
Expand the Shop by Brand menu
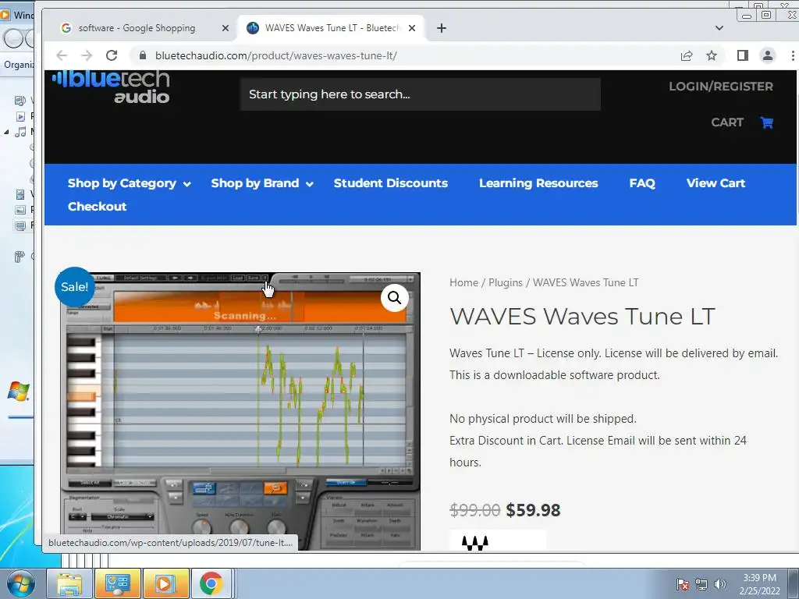tap(262, 183)
